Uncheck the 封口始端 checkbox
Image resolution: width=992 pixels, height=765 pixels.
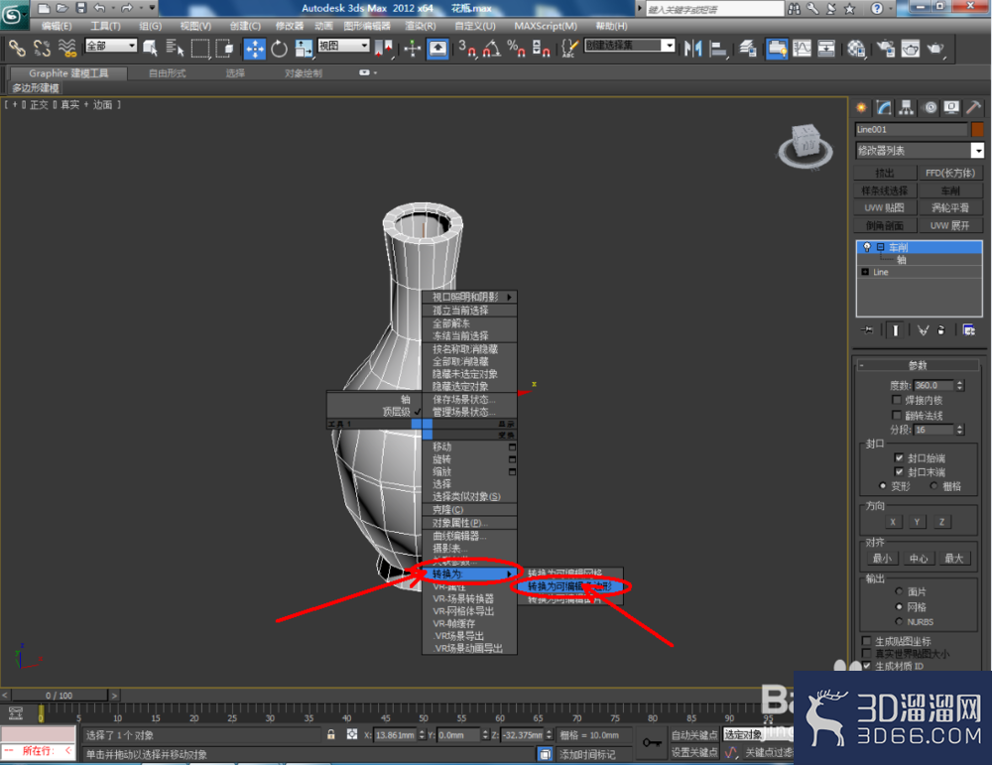point(899,457)
